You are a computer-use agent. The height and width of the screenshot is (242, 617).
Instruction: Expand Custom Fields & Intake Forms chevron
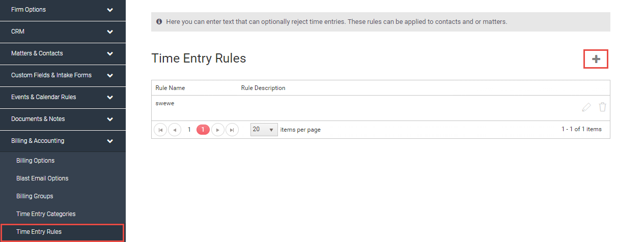pyautogui.click(x=110, y=75)
